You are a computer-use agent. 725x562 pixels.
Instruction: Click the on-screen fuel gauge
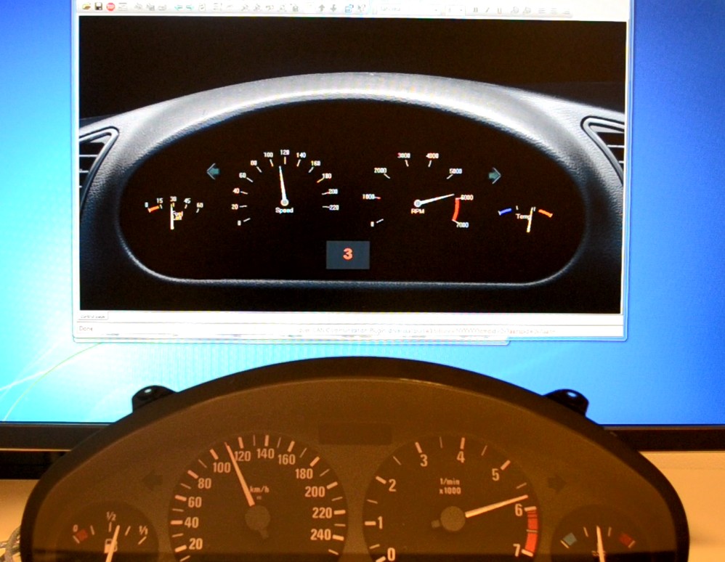174,212
